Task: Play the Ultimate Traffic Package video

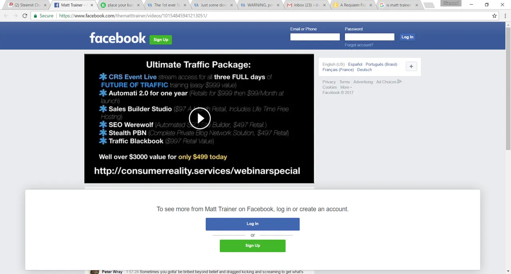Action: (200, 118)
